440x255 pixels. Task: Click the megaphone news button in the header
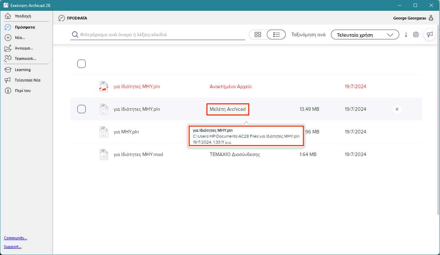coord(430,34)
